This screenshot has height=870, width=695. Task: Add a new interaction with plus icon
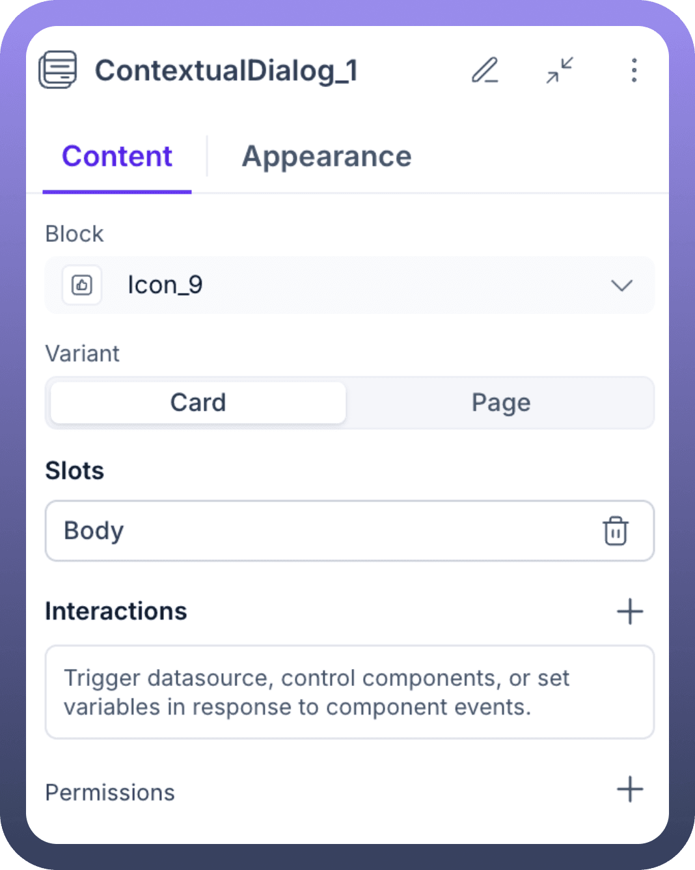(629, 611)
